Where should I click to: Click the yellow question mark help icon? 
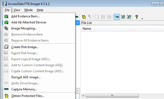(x=137, y=17)
